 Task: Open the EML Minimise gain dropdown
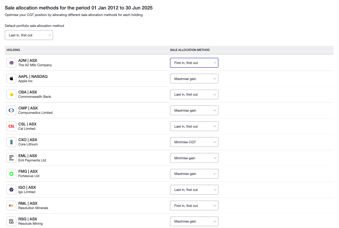[x=194, y=158]
